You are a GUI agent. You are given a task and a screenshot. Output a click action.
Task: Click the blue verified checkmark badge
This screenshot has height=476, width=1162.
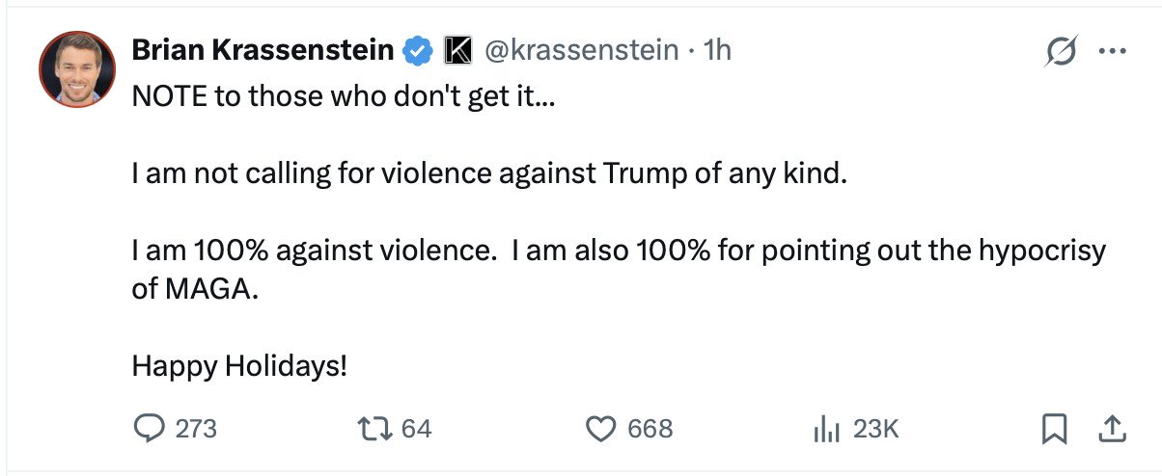coord(417,51)
